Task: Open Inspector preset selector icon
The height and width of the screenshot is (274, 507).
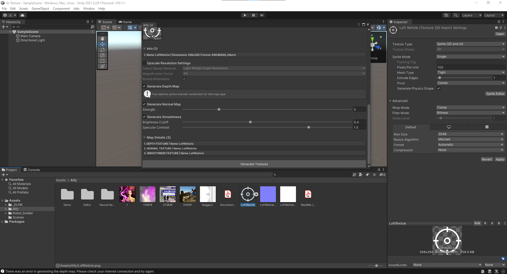Action: click(501, 28)
